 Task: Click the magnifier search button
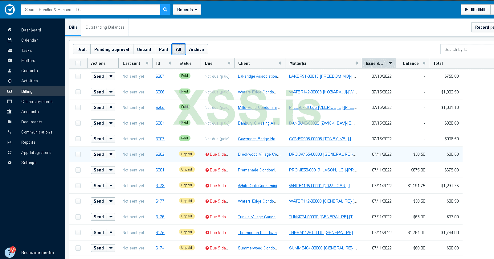[165, 10]
